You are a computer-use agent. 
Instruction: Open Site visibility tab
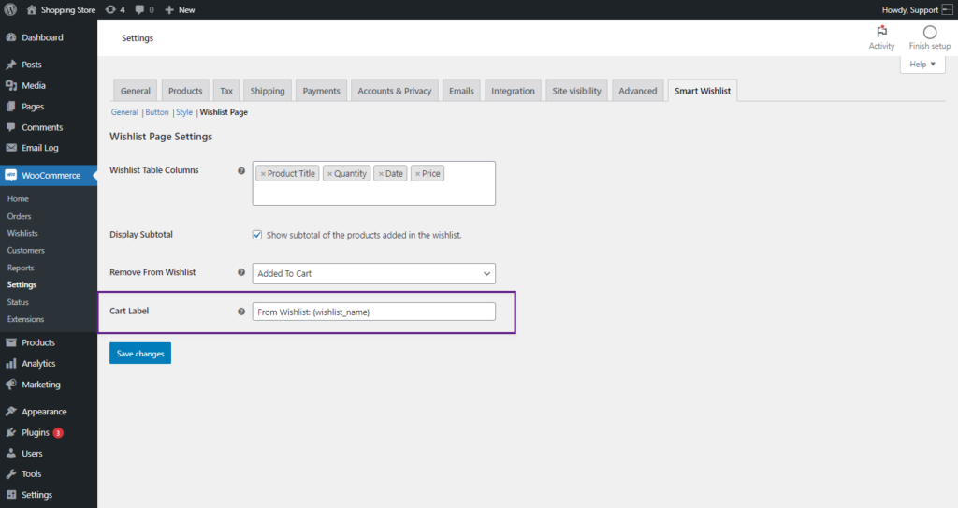point(576,91)
